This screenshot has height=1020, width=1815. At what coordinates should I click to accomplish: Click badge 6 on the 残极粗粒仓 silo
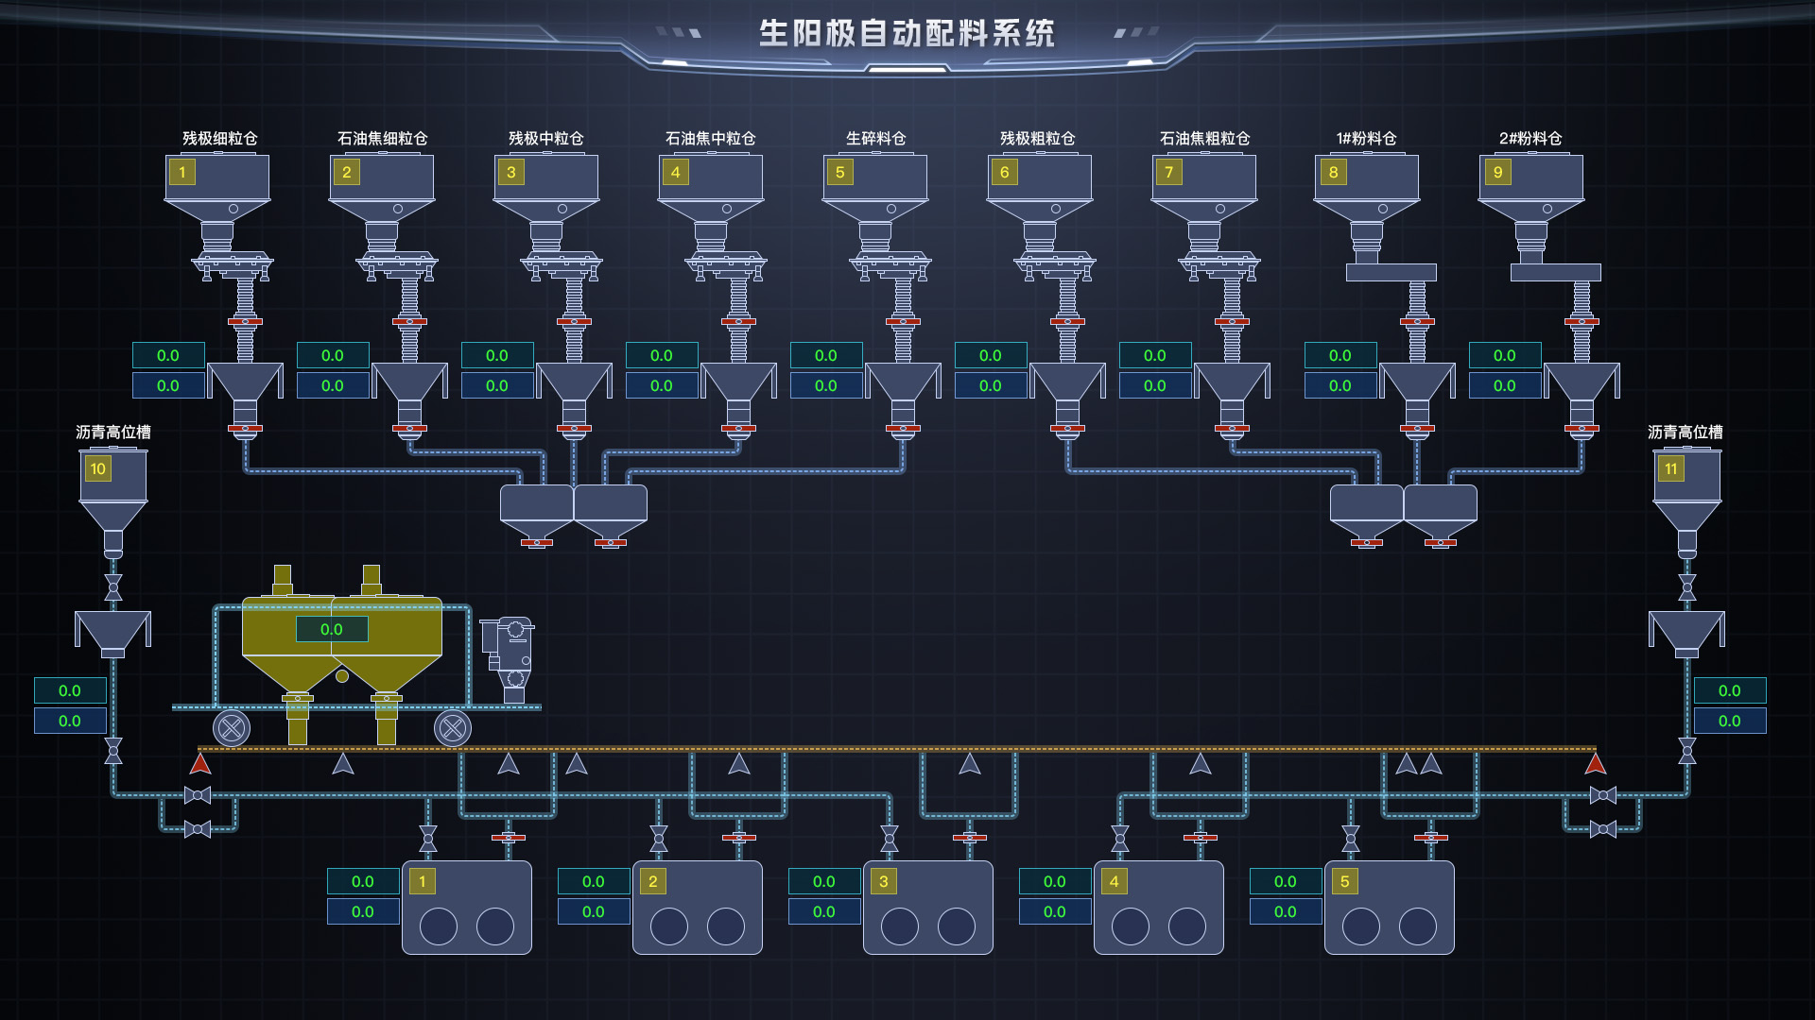[x=1005, y=172]
